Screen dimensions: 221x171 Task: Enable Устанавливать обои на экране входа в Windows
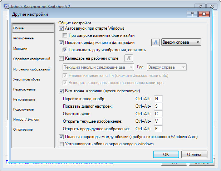61,144
